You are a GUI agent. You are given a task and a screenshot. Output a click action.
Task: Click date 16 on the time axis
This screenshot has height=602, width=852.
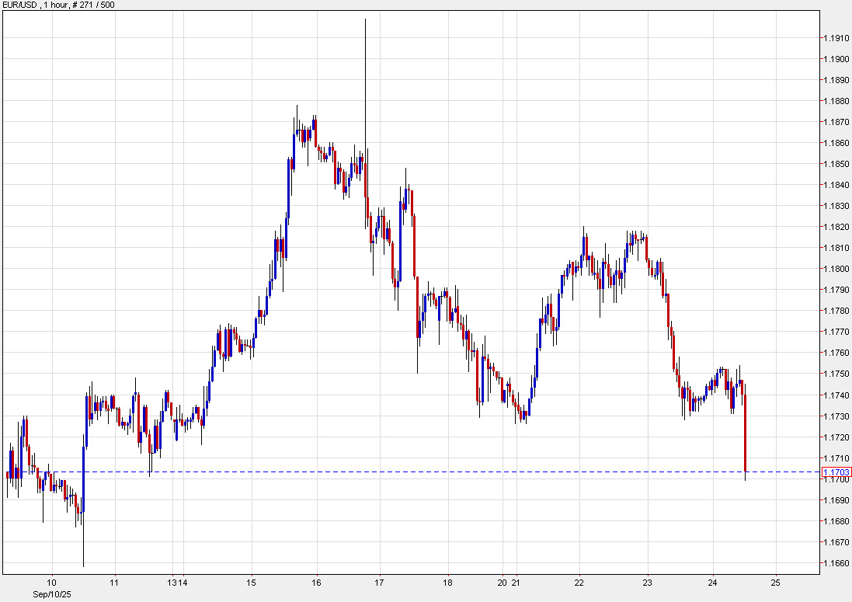pyautogui.click(x=317, y=583)
